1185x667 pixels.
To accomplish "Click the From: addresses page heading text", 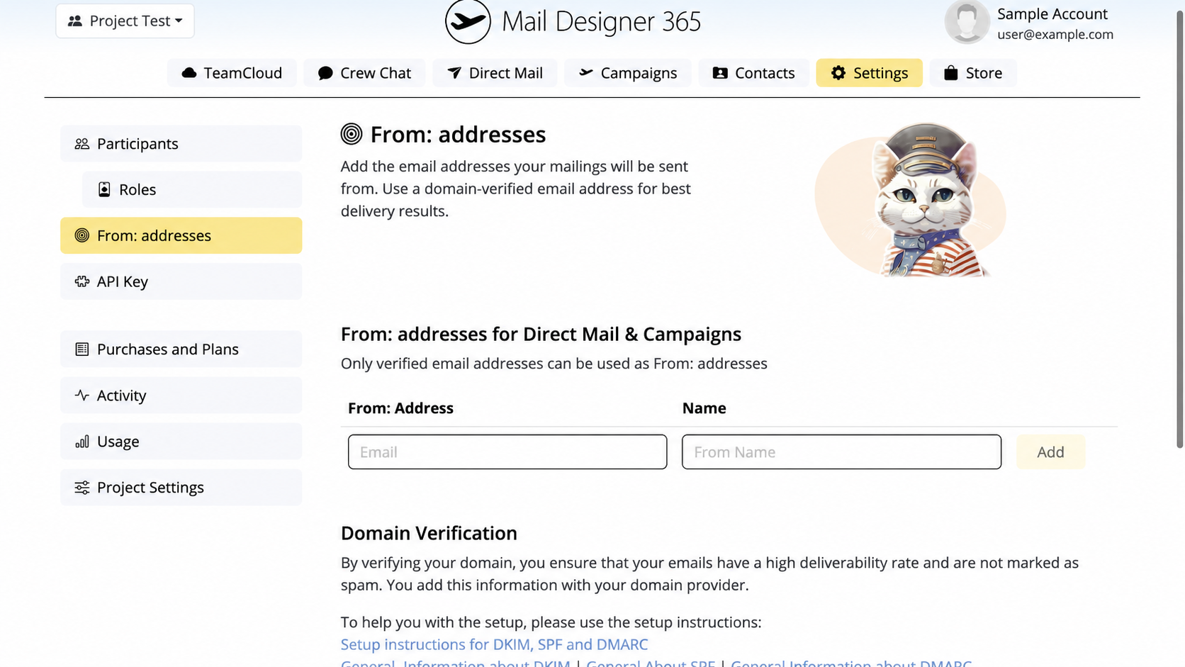I will 458,135.
